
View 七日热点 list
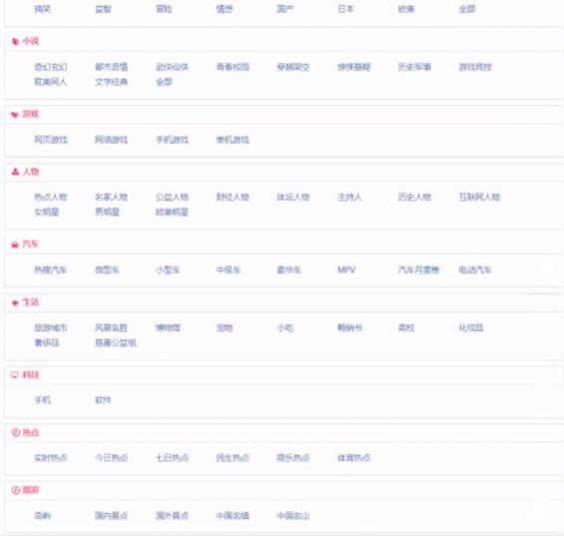(x=172, y=458)
